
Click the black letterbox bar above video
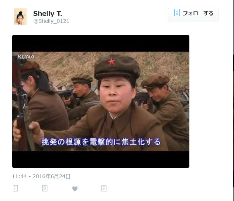click(x=101, y=44)
